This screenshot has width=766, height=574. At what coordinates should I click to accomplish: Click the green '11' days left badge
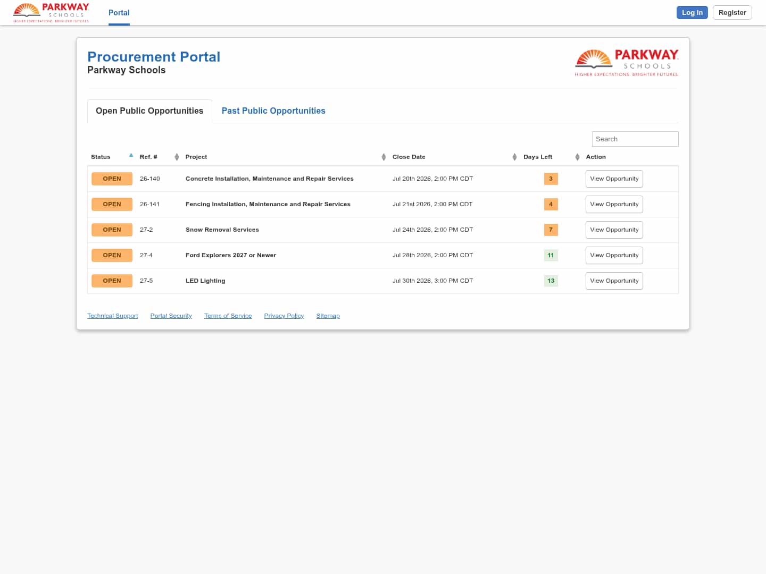point(551,255)
